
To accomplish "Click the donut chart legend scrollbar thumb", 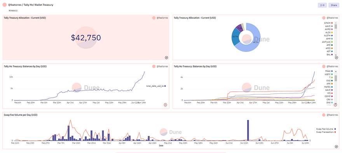I will [336, 26].
